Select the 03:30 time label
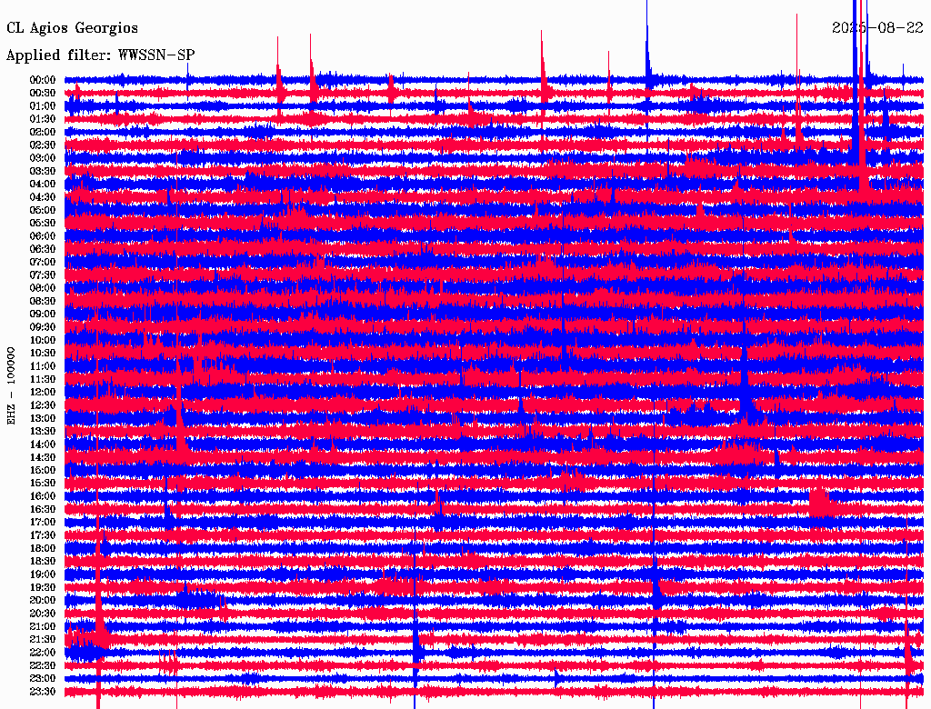 click(43, 171)
